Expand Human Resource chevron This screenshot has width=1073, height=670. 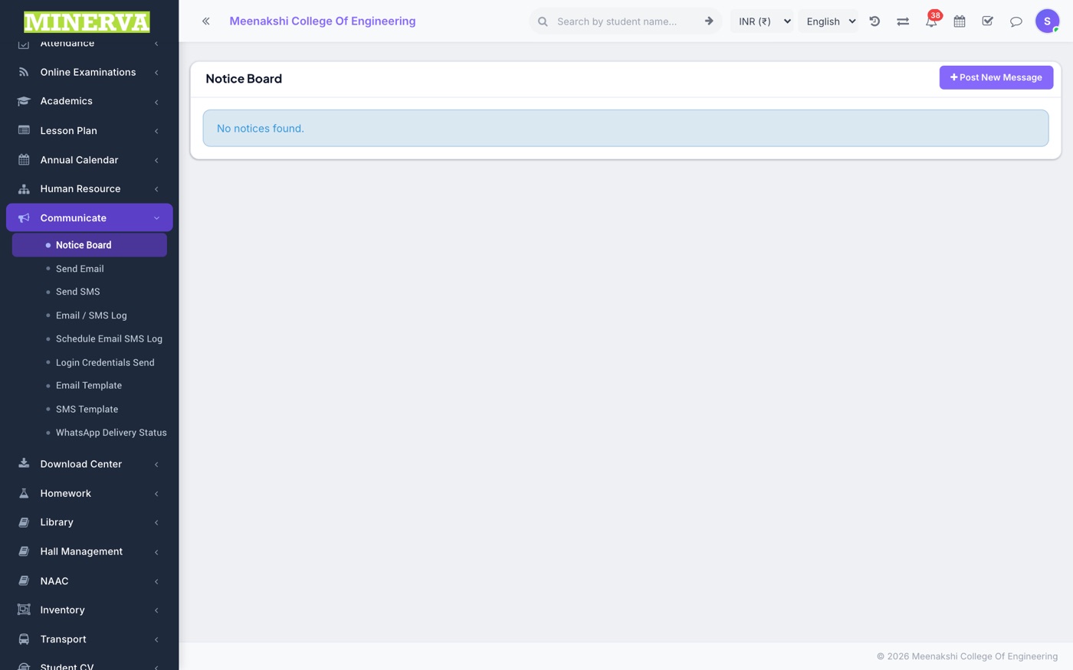point(156,189)
